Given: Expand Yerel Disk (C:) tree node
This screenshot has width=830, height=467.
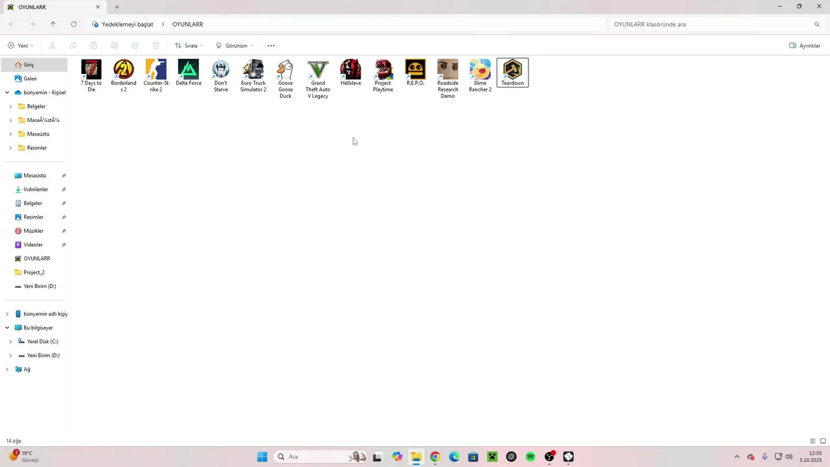Looking at the screenshot, I should click(x=10, y=342).
